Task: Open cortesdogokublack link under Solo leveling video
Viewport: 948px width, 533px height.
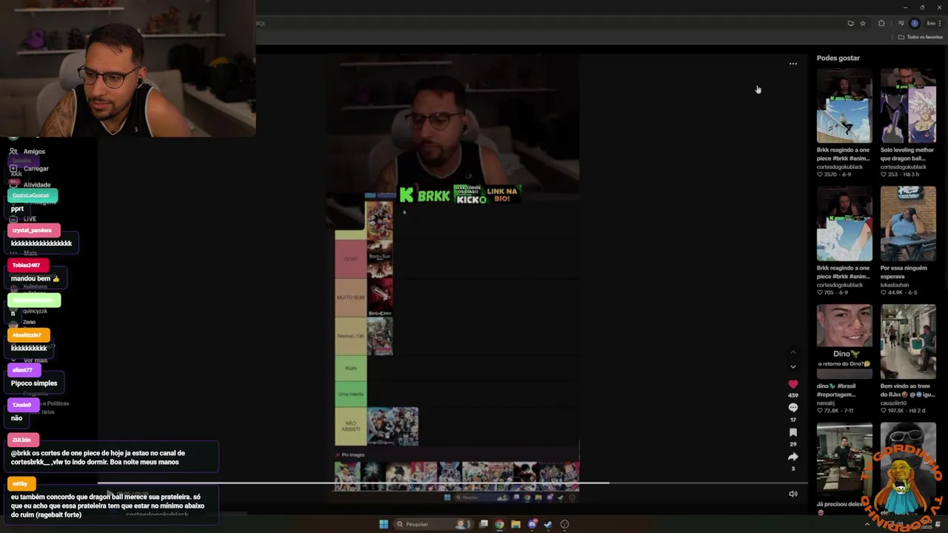Action: (903, 167)
